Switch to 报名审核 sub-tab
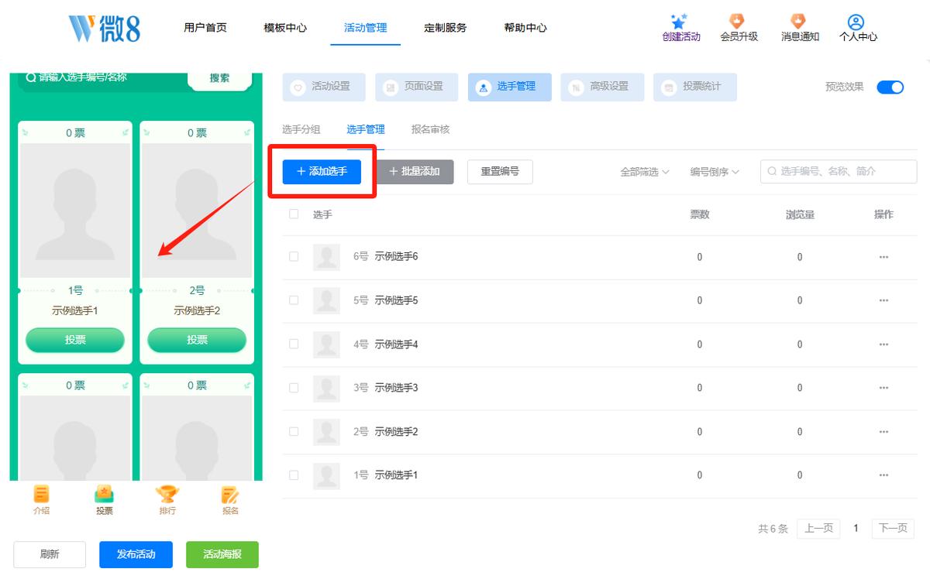 point(430,129)
